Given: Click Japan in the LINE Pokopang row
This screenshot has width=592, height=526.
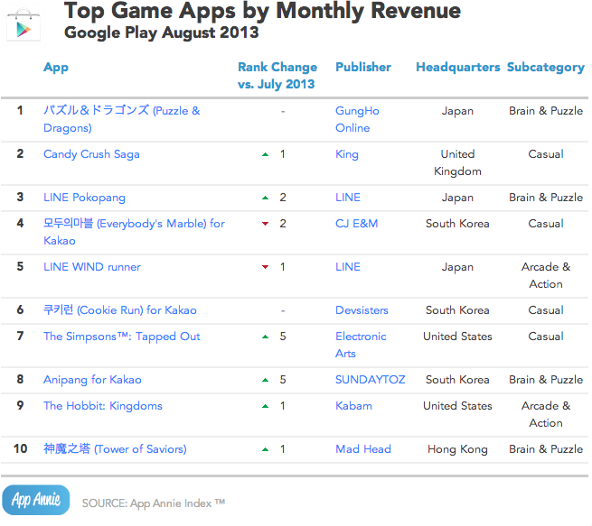Looking at the screenshot, I should tap(457, 198).
